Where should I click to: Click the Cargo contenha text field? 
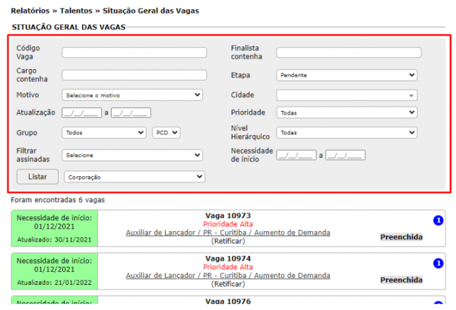click(134, 75)
